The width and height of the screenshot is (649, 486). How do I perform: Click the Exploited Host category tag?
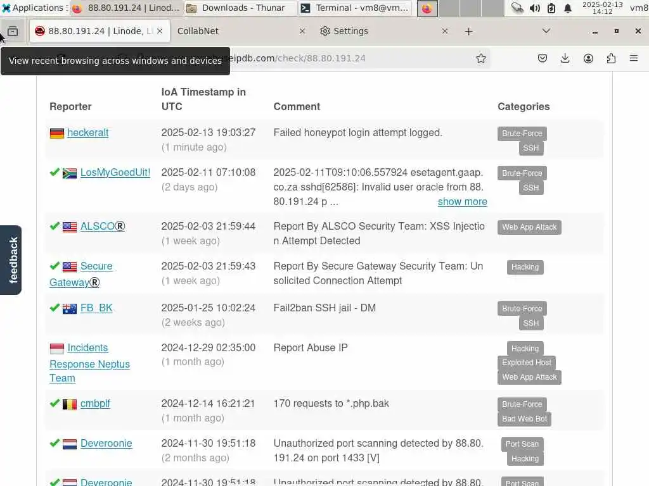[527, 363]
